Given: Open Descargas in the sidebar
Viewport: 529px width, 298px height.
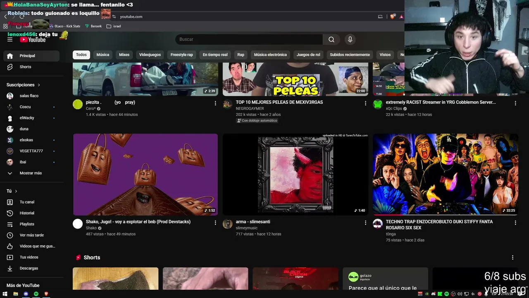Looking at the screenshot, I should pyautogui.click(x=31, y=268).
